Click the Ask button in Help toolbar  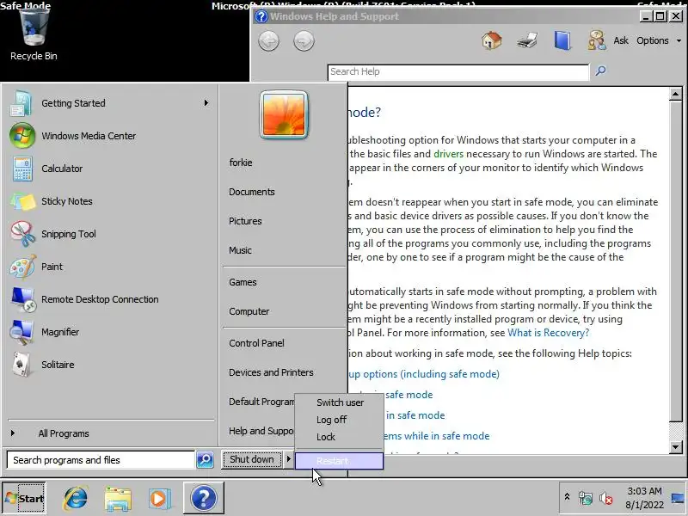621,40
